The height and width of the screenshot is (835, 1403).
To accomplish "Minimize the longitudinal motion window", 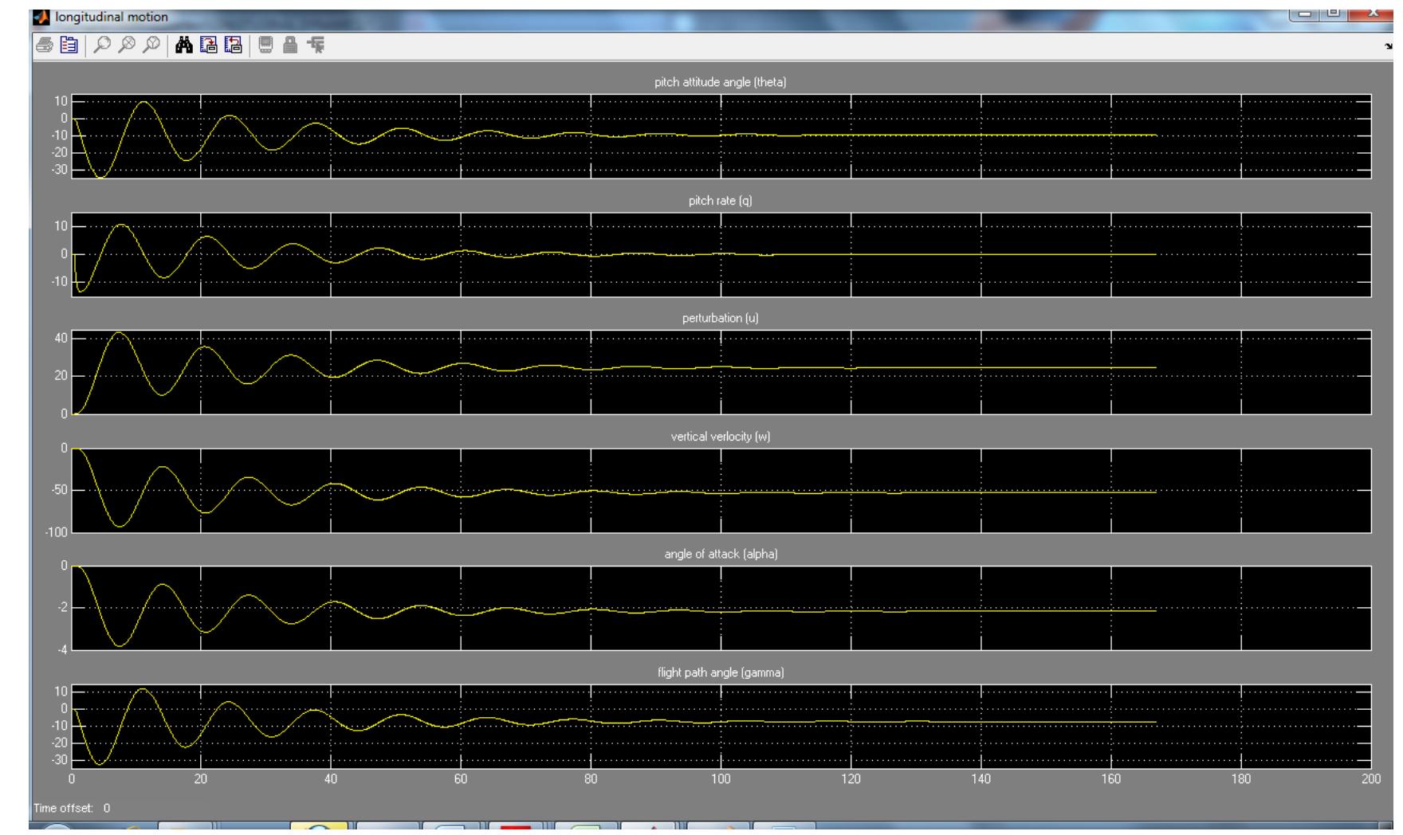I will coord(1304,14).
